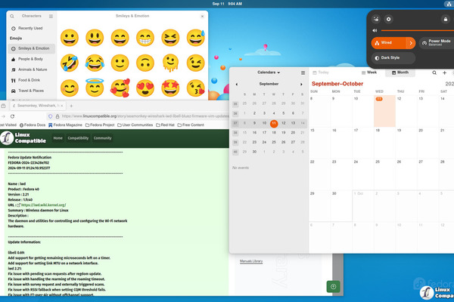Add a new calendar event
The height and width of the screenshot is (302, 454).
tap(446, 72)
